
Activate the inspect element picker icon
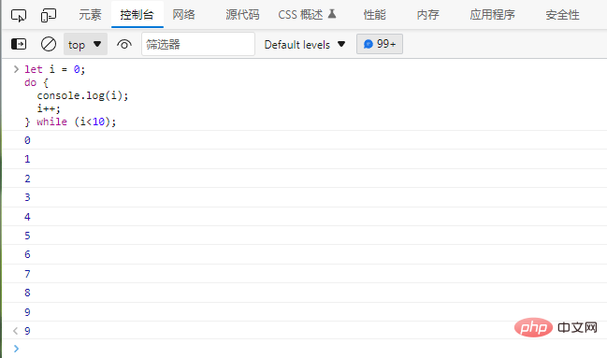coord(19,16)
